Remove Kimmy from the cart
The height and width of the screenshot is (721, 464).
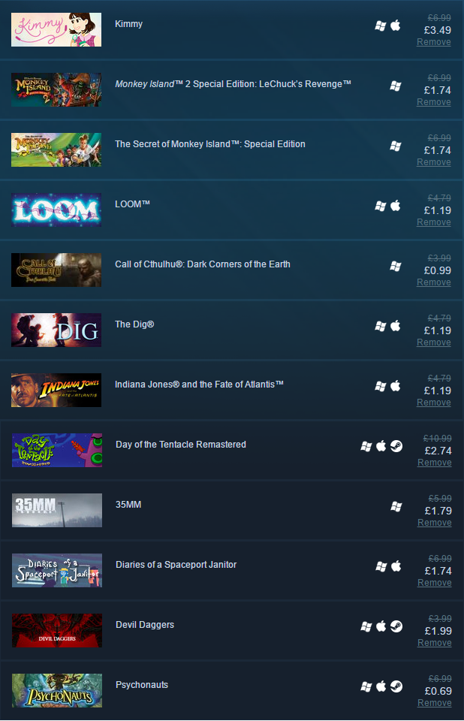point(434,42)
